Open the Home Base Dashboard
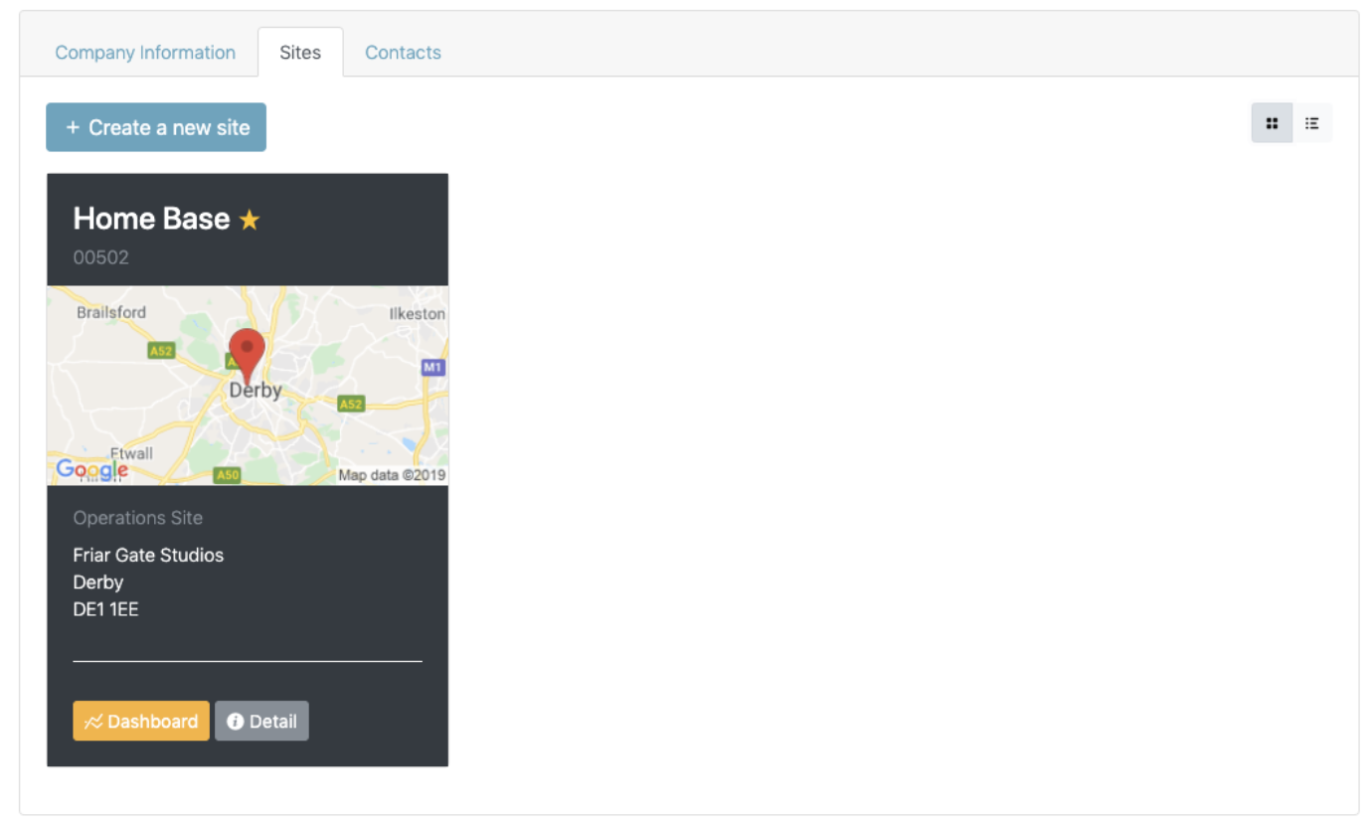This screenshot has height=825, width=1372. coord(141,722)
